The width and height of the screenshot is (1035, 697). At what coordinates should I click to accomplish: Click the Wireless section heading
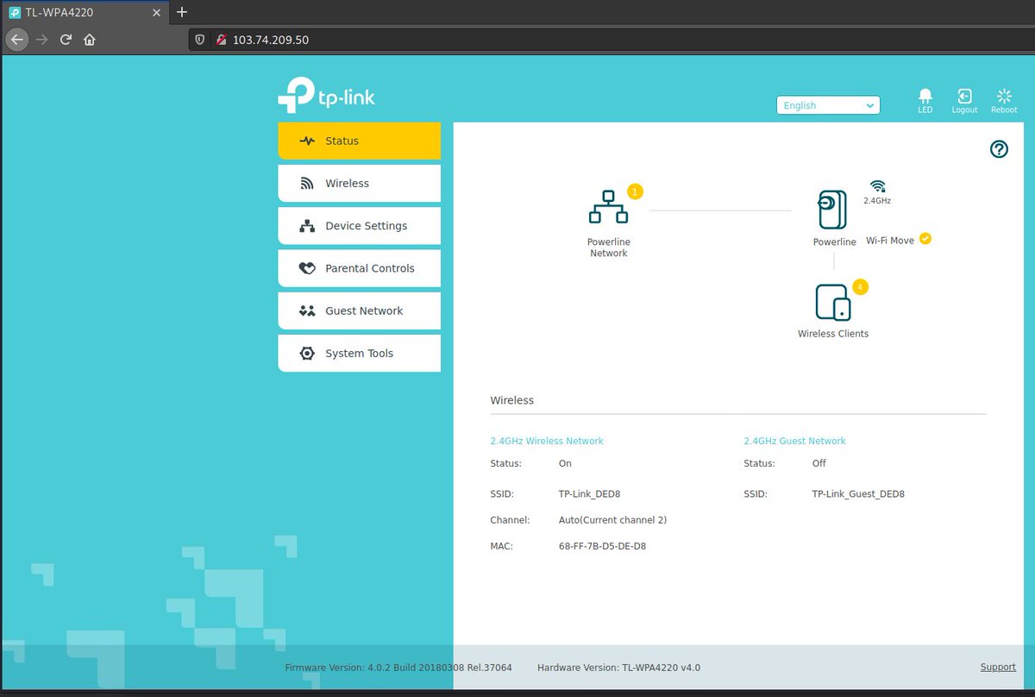(511, 400)
